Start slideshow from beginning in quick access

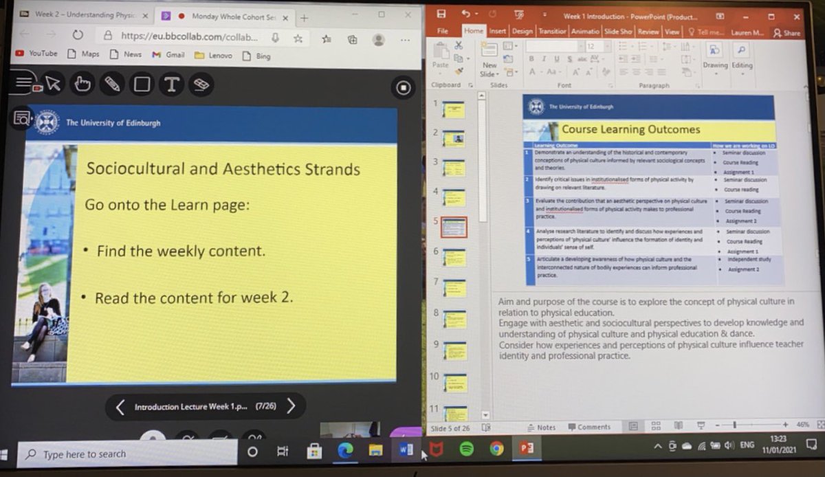pyautogui.click(x=519, y=14)
